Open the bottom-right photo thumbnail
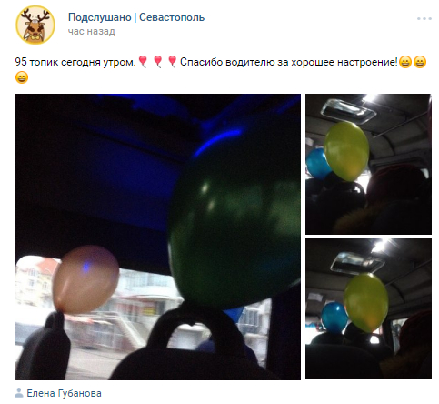Screen dimensions: 439x404 (368, 308)
